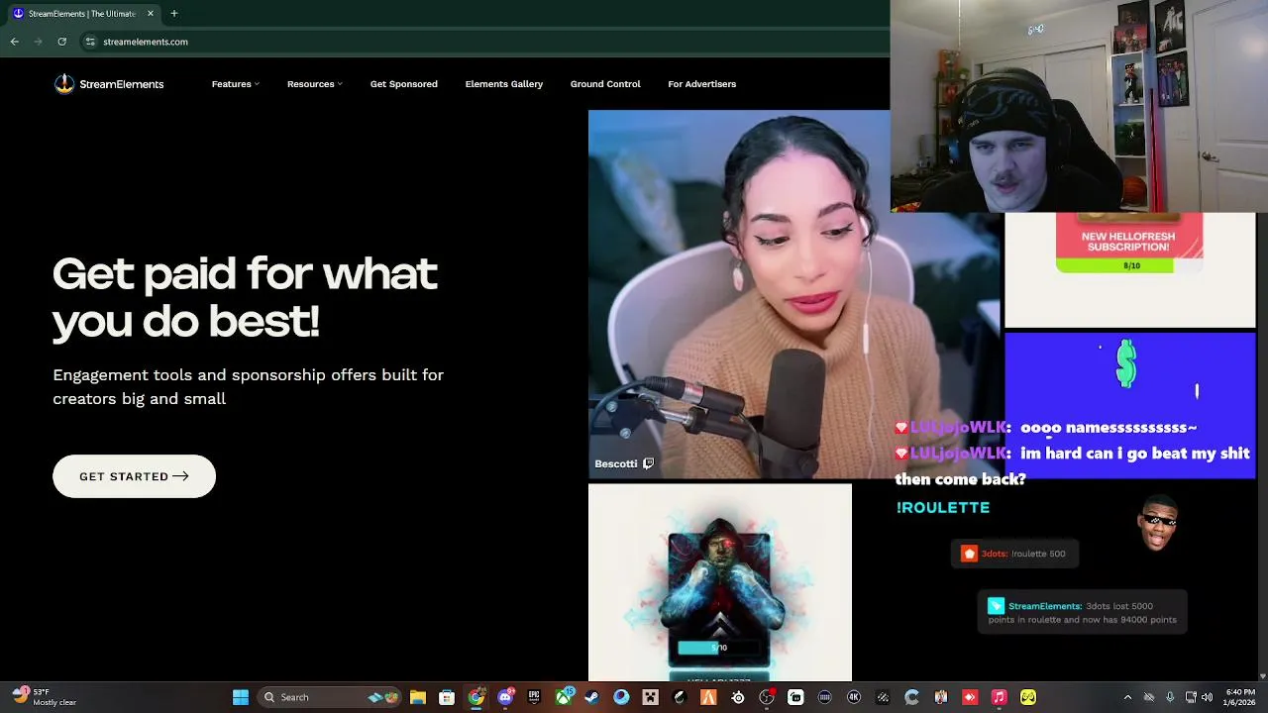Close the StreamElements browser tab

[151, 14]
